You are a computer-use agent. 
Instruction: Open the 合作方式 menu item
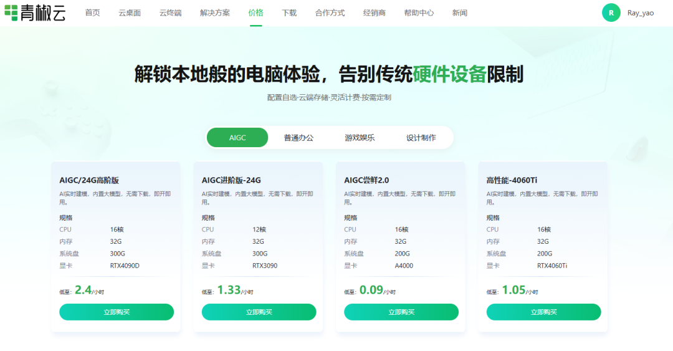coord(330,13)
